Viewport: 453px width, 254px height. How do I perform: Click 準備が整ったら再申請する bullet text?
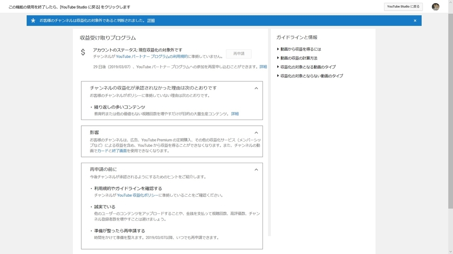click(x=119, y=231)
